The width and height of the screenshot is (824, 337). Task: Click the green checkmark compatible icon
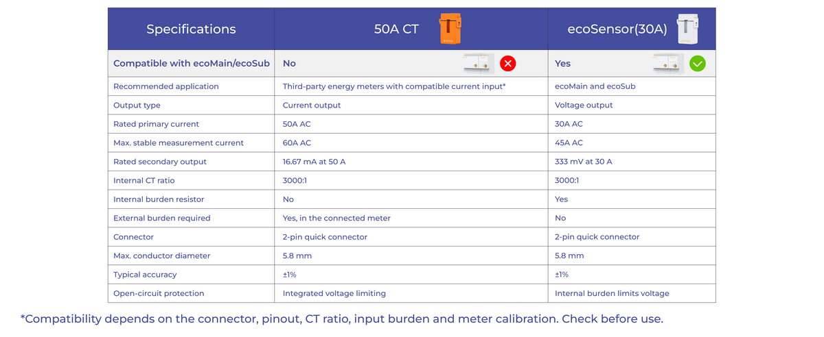pyautogui.click(x=697, y=64)
